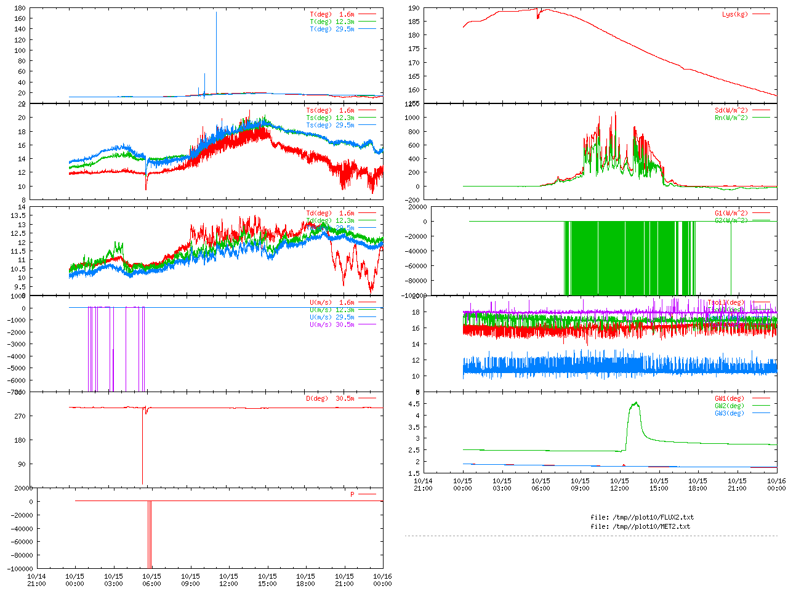Click the GW1(deg) red legend entry
The image size is (788, 591).
tap(730, 398)
